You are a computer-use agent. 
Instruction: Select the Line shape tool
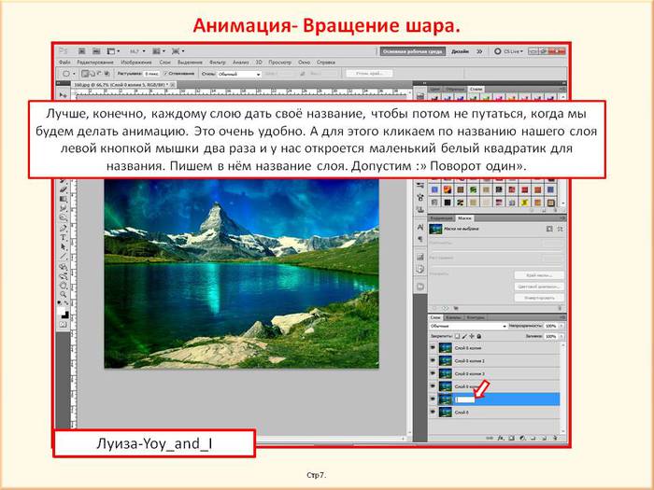pos(64,256)
